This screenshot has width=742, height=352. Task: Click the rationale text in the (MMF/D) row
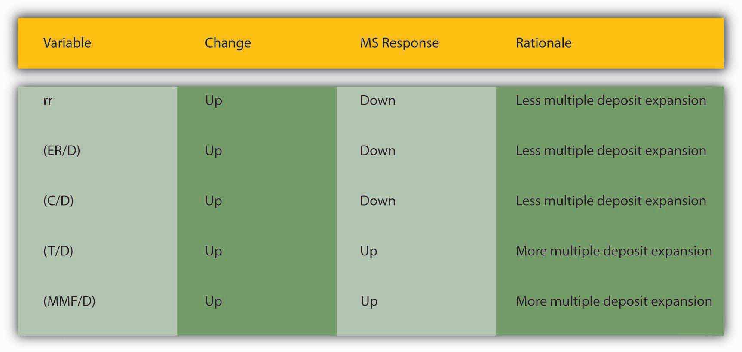coord(613,301)
